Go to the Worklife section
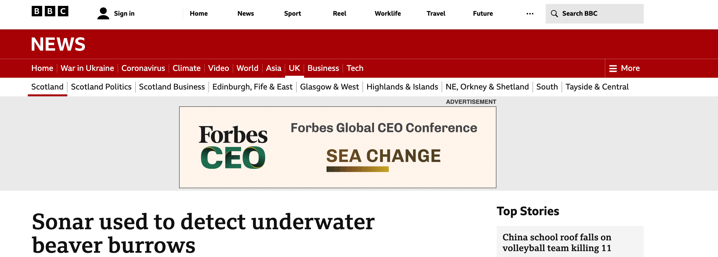Viewport: 718px width, 257px height. pos(388,14)
